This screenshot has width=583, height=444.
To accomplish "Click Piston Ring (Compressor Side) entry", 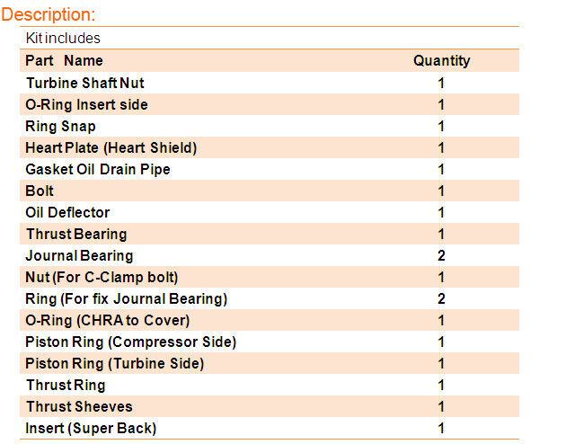I will (130, 342).
